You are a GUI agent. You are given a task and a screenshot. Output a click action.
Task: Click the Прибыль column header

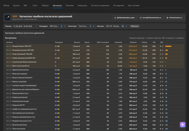pyautogui.click(x=133, y=42)
